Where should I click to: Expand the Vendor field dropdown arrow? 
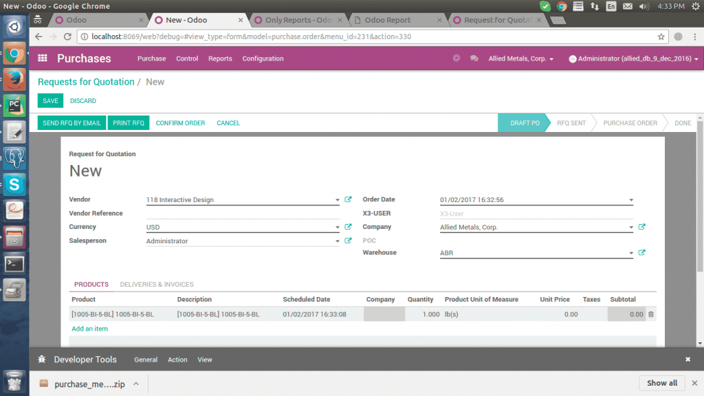pos(338,199)
